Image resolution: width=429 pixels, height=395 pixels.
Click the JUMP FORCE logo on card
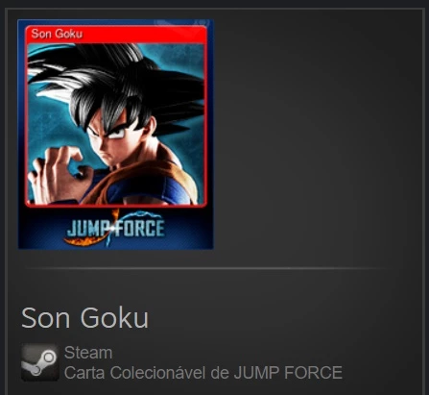tap(114, 228)
